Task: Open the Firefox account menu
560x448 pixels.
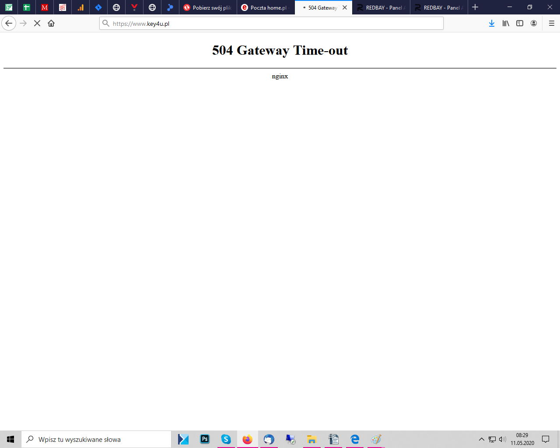Action: [534, 23]
